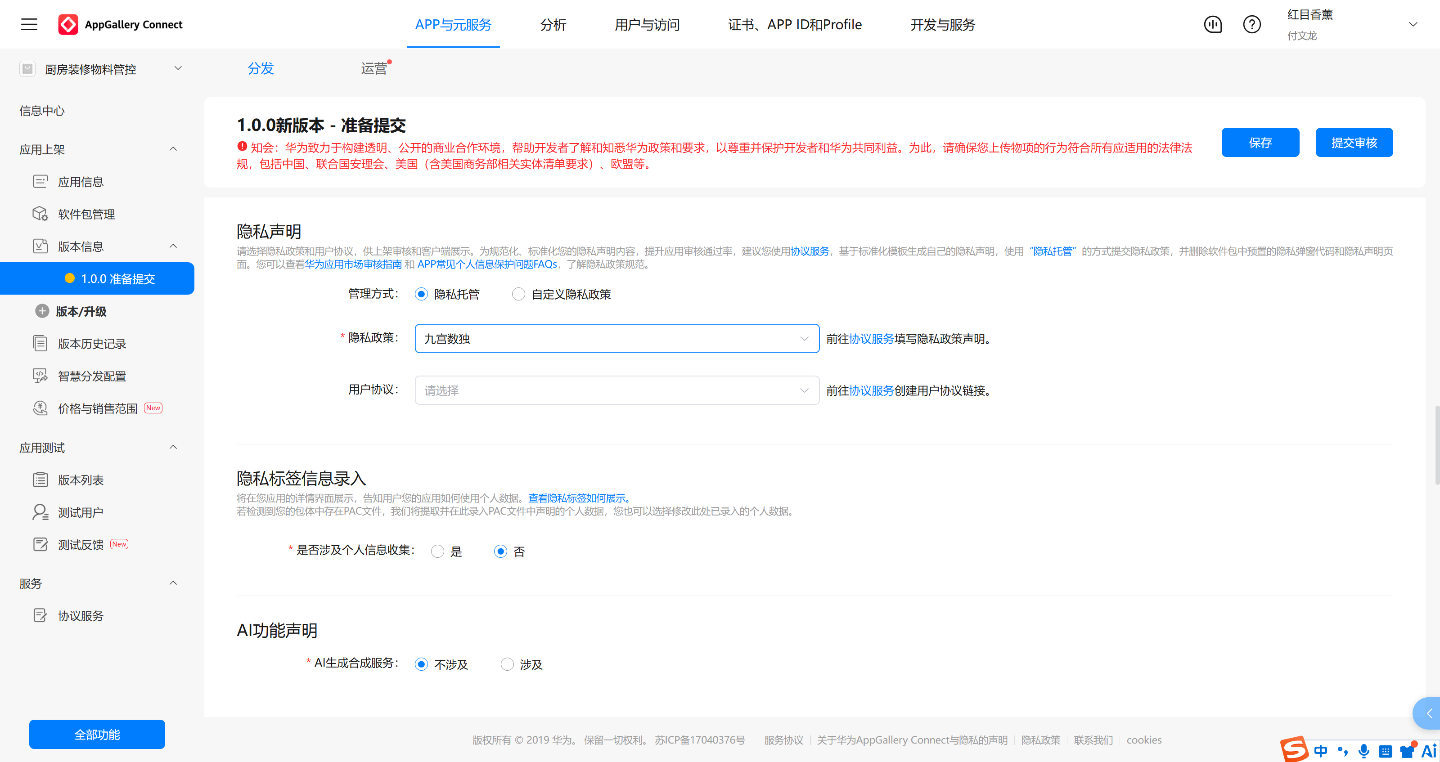Screen dimensions: 1440x762
Task: Select 涉及 for AI生成合成服务
Action: pos(507,663)
